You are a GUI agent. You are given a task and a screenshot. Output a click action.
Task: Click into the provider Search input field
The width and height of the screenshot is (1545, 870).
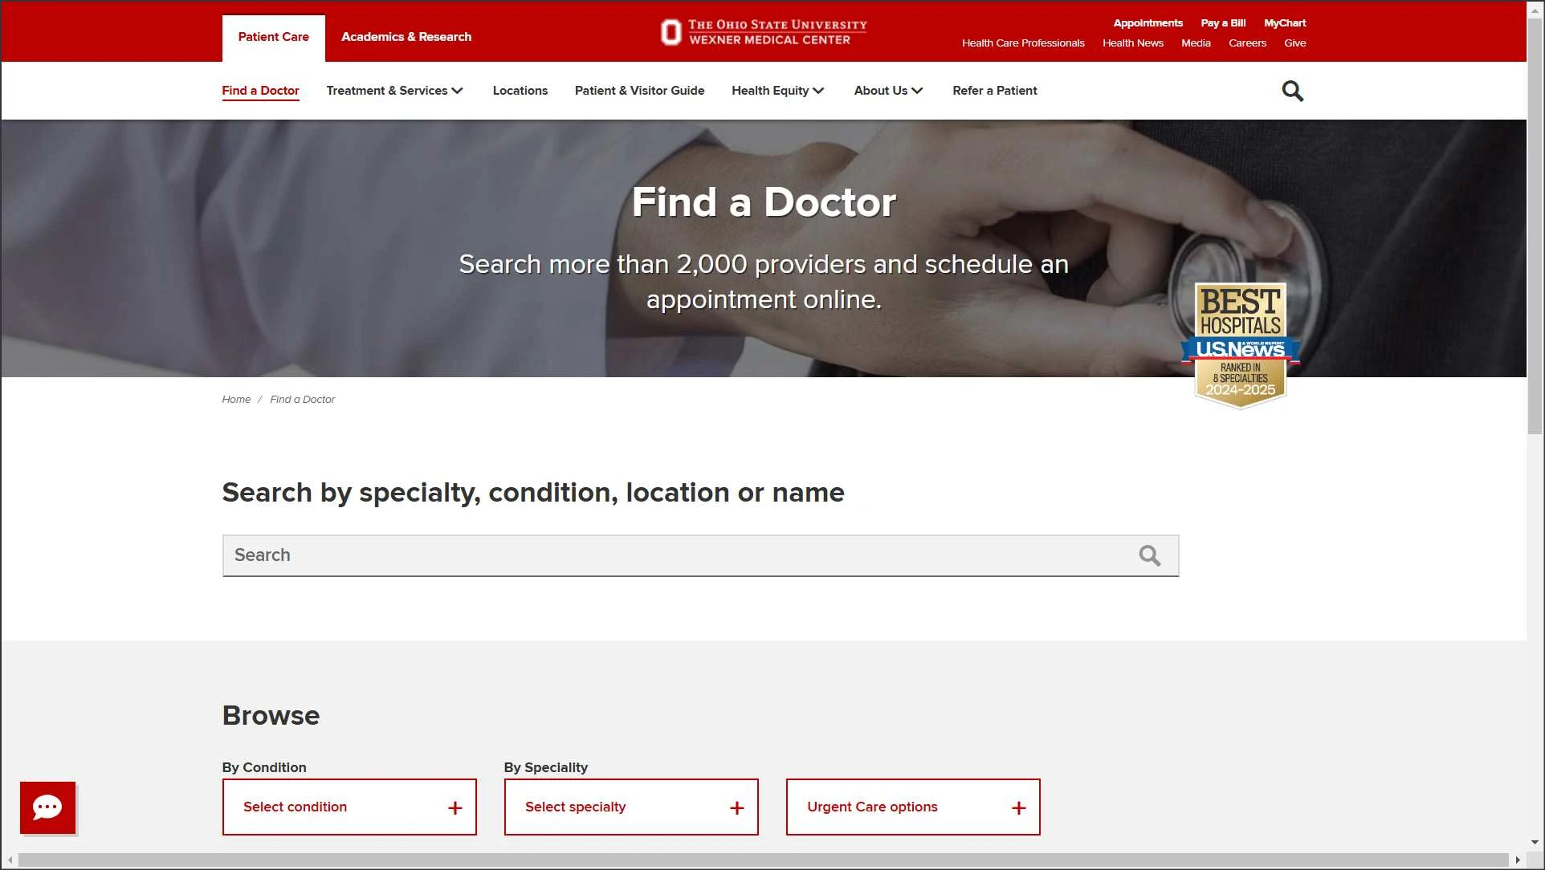pos(700,555)
